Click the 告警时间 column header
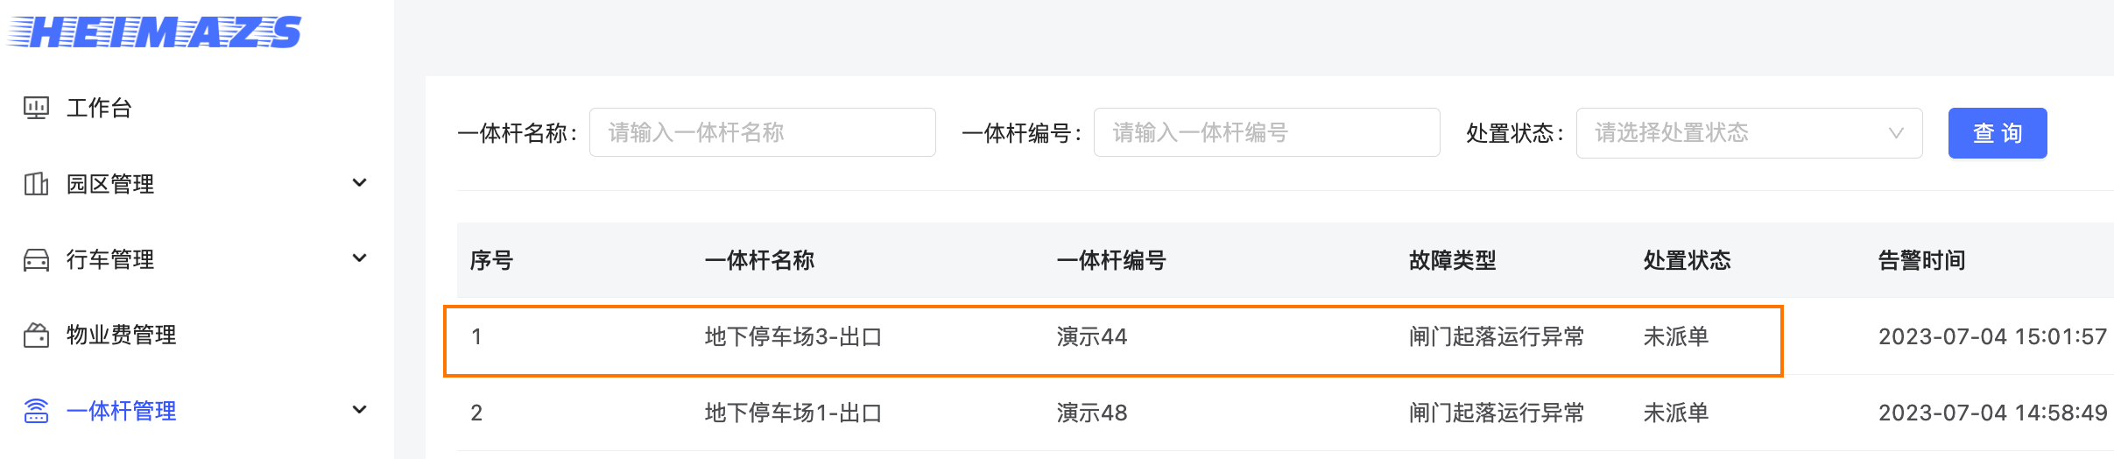This screenshot has width=2114, height=459. [x=1921, y=260]
